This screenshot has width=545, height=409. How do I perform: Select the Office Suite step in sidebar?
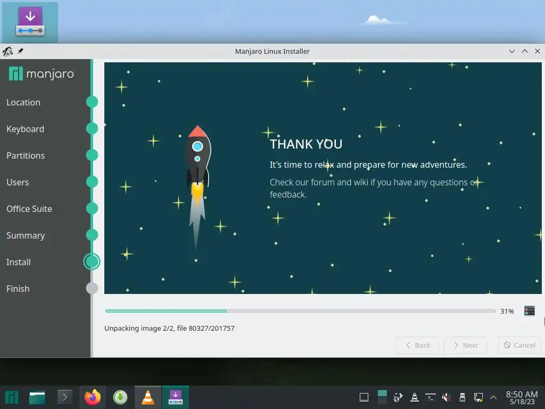pyautogui.click(x=29, y=209)
